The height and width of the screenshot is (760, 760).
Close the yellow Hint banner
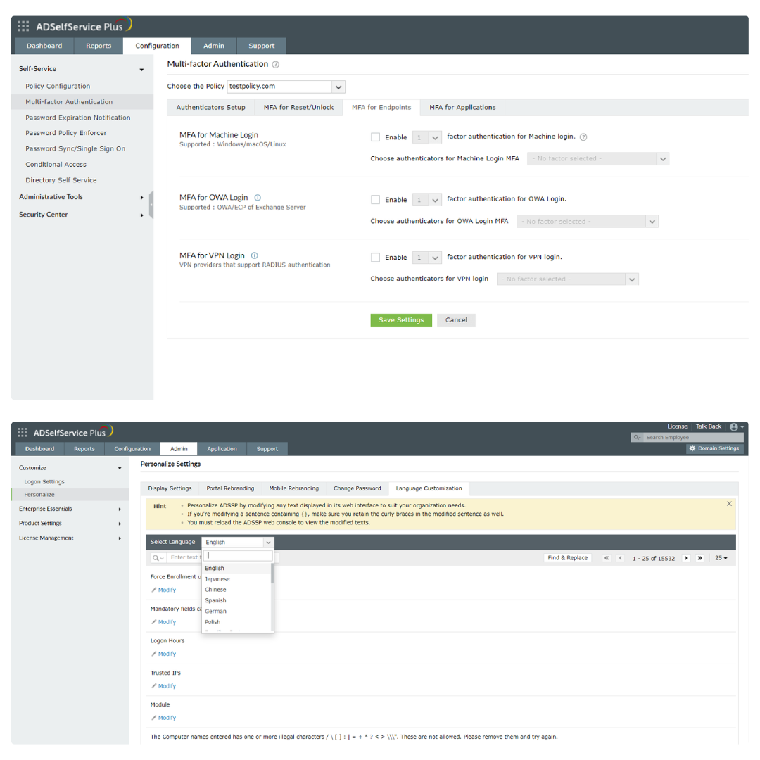(x=729, y=504)
